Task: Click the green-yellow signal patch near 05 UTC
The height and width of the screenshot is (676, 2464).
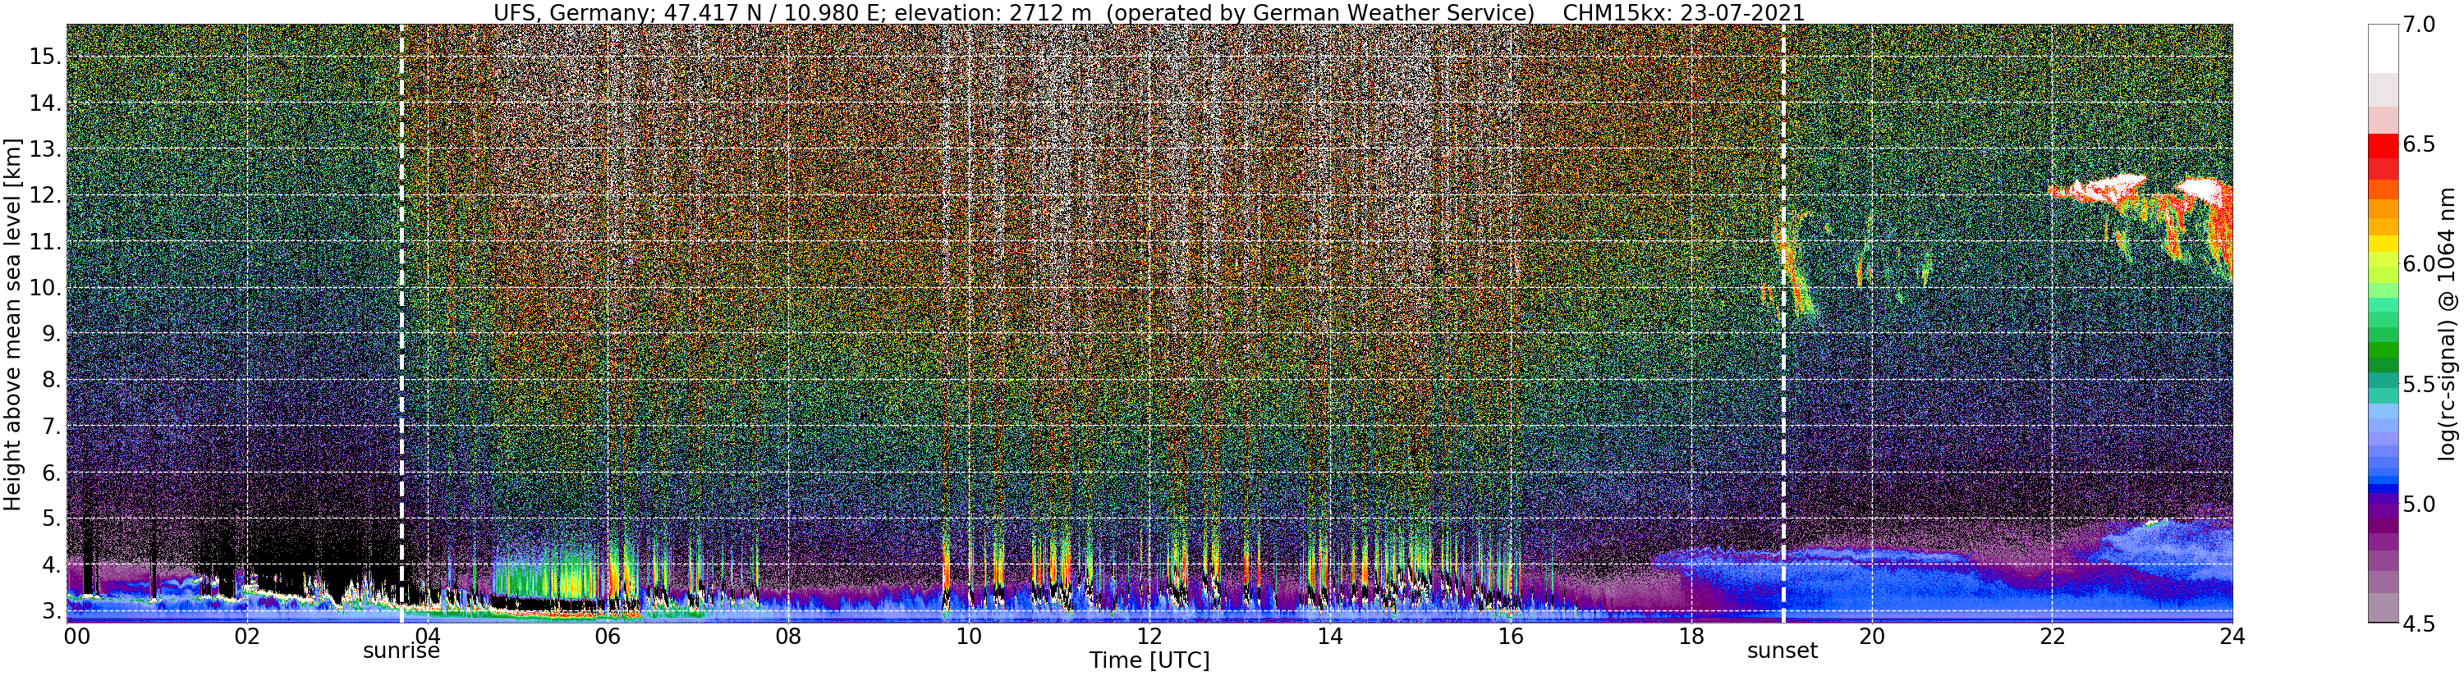Action: 550,573
